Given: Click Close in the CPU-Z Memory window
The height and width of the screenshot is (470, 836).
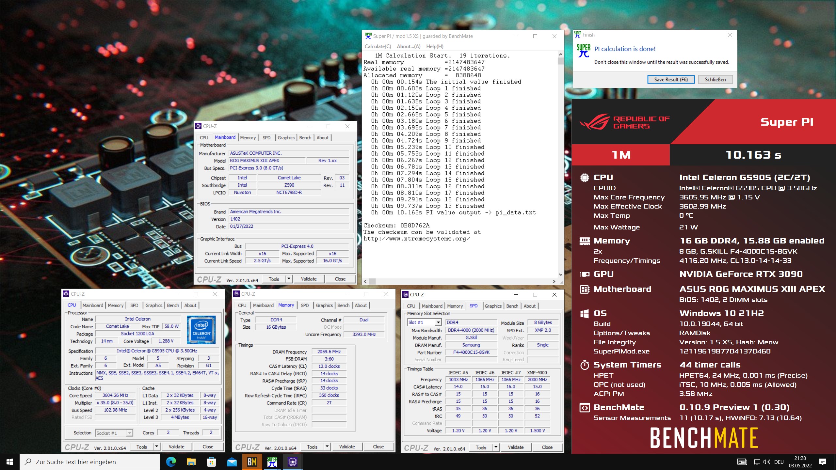Looking at the screenshot, I should (x=378, y=446).
